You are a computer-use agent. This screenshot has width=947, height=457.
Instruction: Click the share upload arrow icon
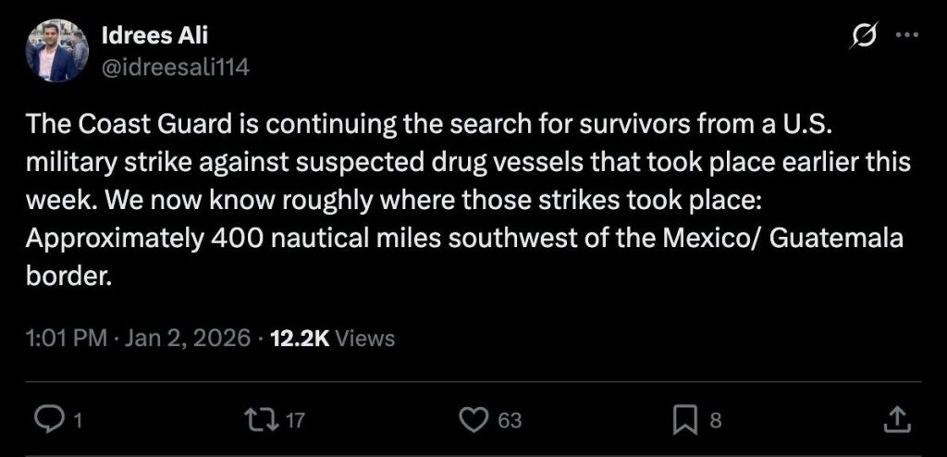coord(897,420)
